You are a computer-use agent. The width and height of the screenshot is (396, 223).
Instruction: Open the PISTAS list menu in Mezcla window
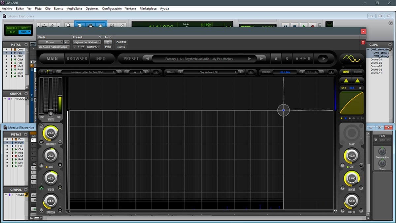[x=26, y=134]
